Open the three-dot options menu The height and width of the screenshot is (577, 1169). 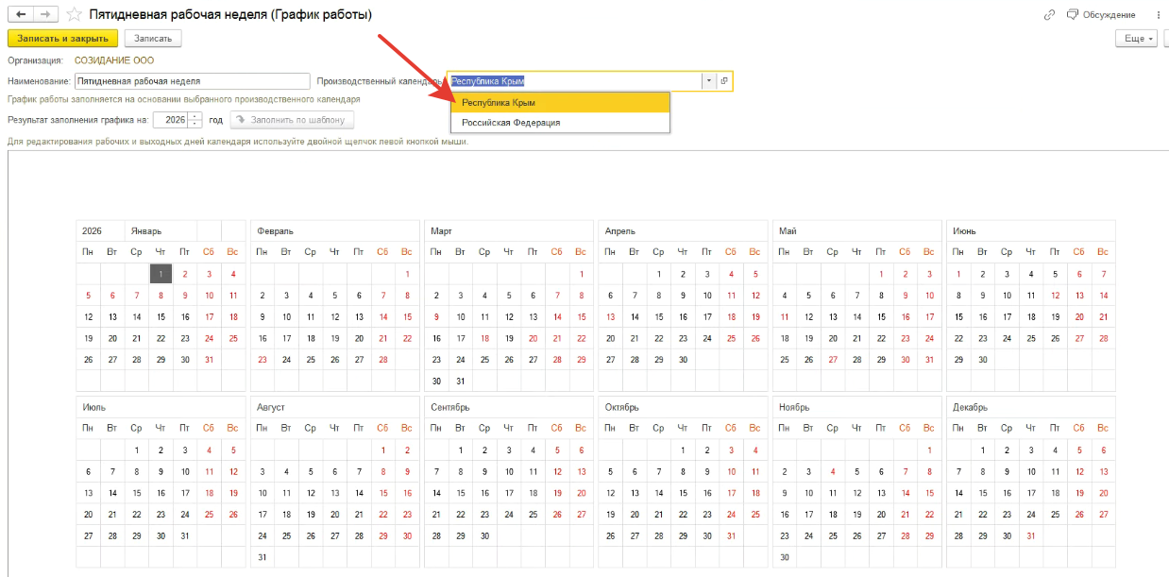[1158, 14]
